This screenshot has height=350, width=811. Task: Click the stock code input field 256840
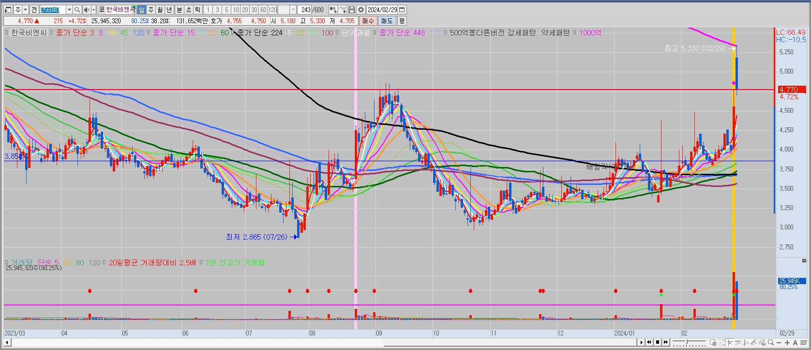tap(53, 10)
